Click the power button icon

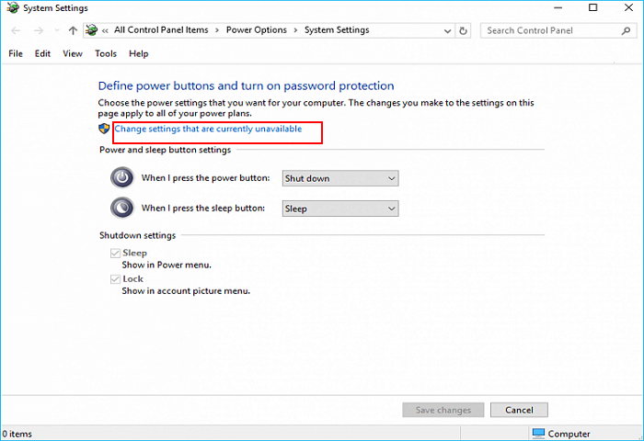pyautogui.click(x=122, y=178)
